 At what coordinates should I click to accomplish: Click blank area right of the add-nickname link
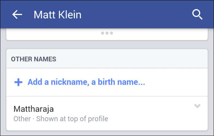click(x=178, y=82)
